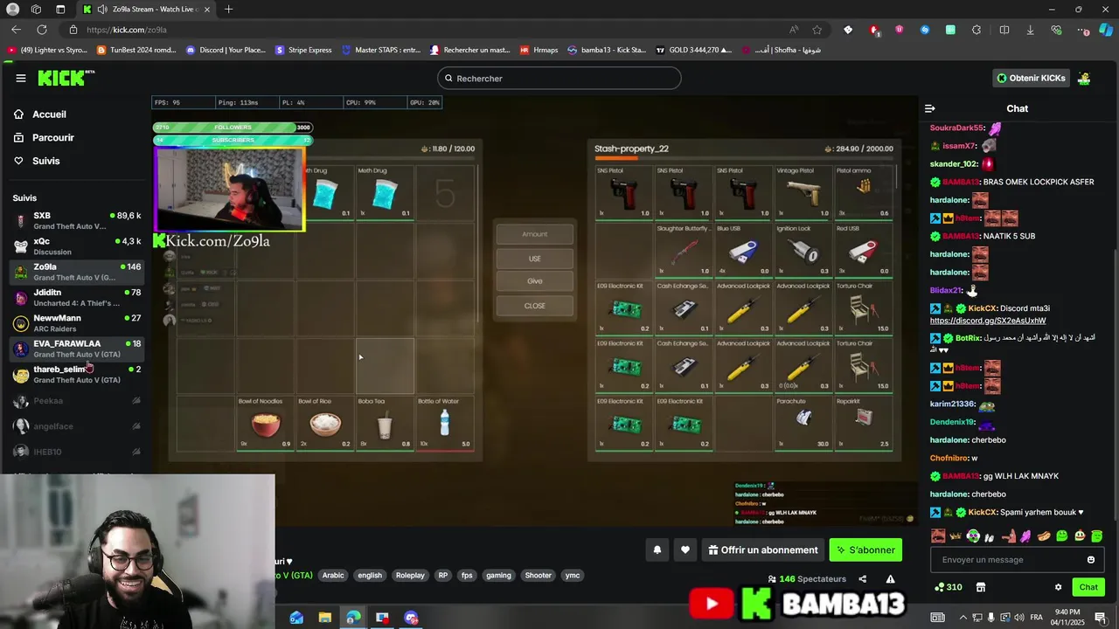1119x629 pixels.
Task: Click the Obtenir KICKs button
Action: (x=1031, y=79)
